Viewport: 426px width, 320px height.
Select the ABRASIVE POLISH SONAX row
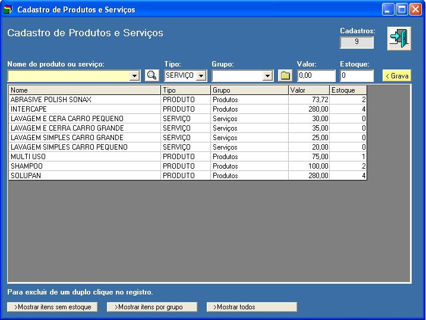[84, 100]
